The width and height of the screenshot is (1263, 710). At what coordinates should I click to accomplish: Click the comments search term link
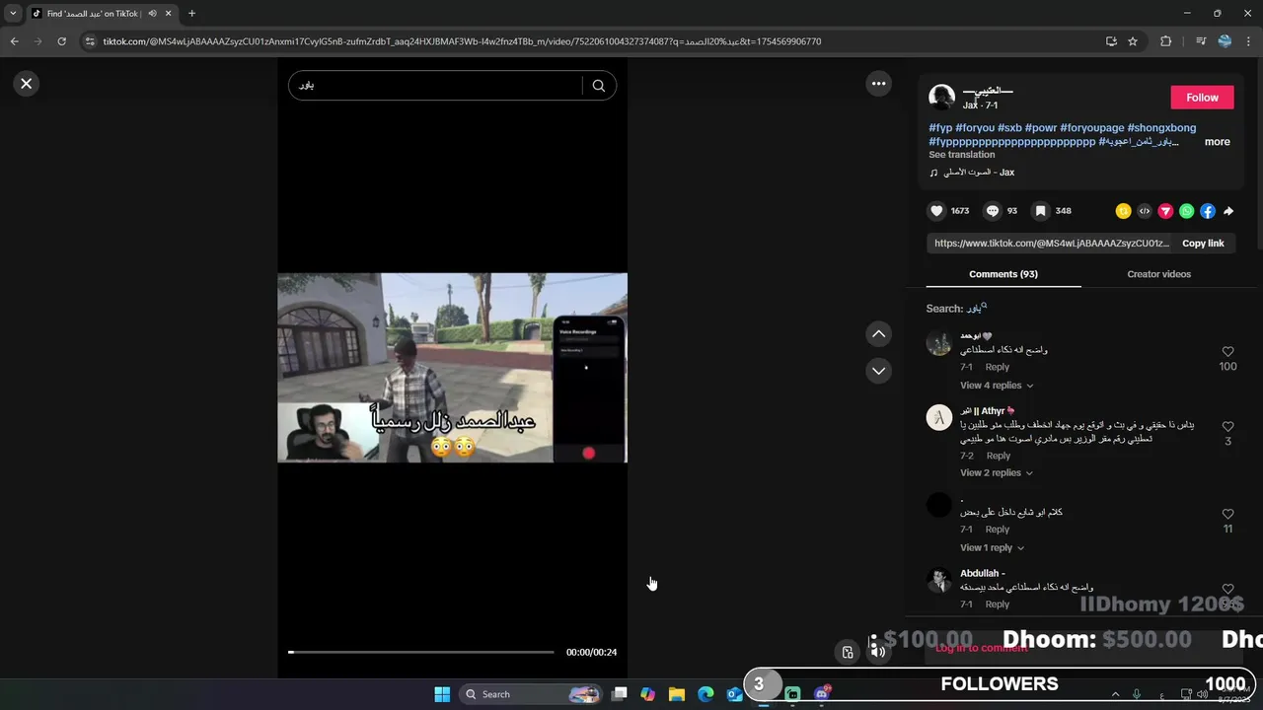[x=976, y=309]
